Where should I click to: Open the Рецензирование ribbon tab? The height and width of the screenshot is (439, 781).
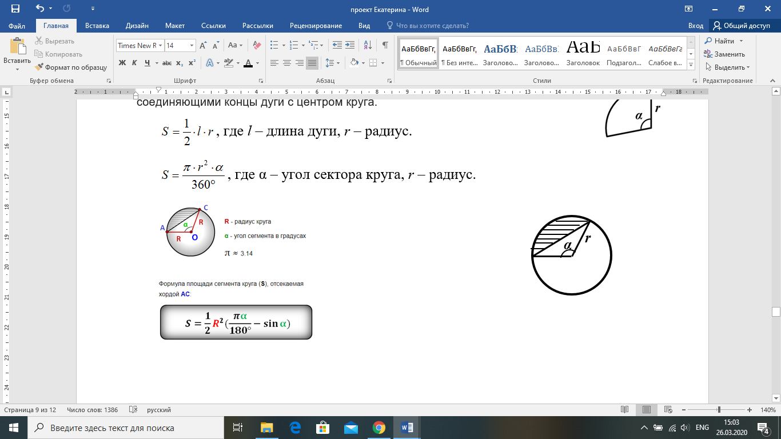pyautogui.click(x=316, y=26)
